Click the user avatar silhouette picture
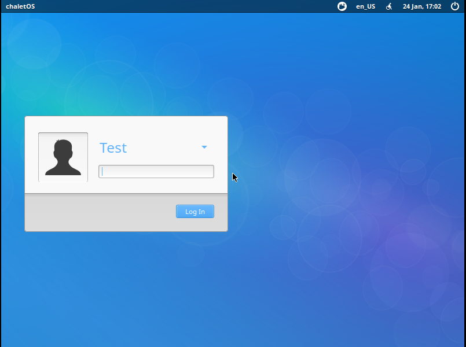The image size is (466, 347). tap(63, 157)
